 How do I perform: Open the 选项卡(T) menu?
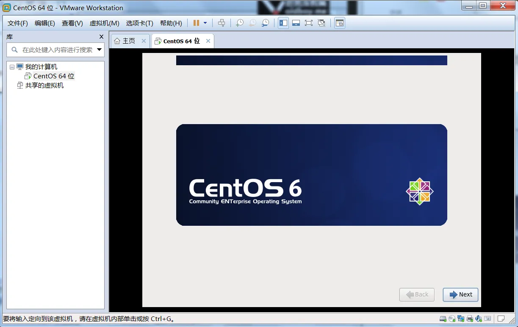click(140, 23)
